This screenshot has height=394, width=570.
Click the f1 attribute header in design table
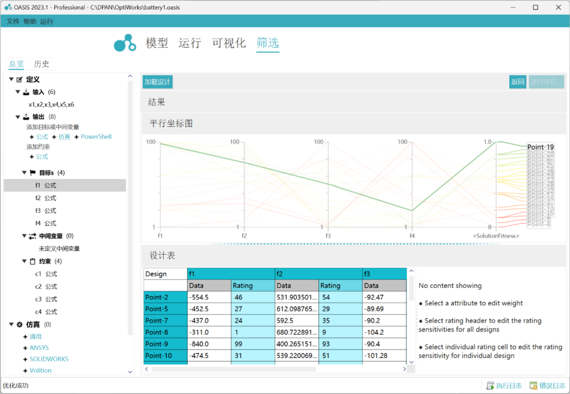point(231,274)
